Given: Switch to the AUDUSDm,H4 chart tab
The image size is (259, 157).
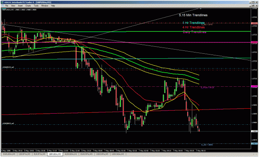Looking at the screenshot, I should pyautogui.click(x=71, y=154).
